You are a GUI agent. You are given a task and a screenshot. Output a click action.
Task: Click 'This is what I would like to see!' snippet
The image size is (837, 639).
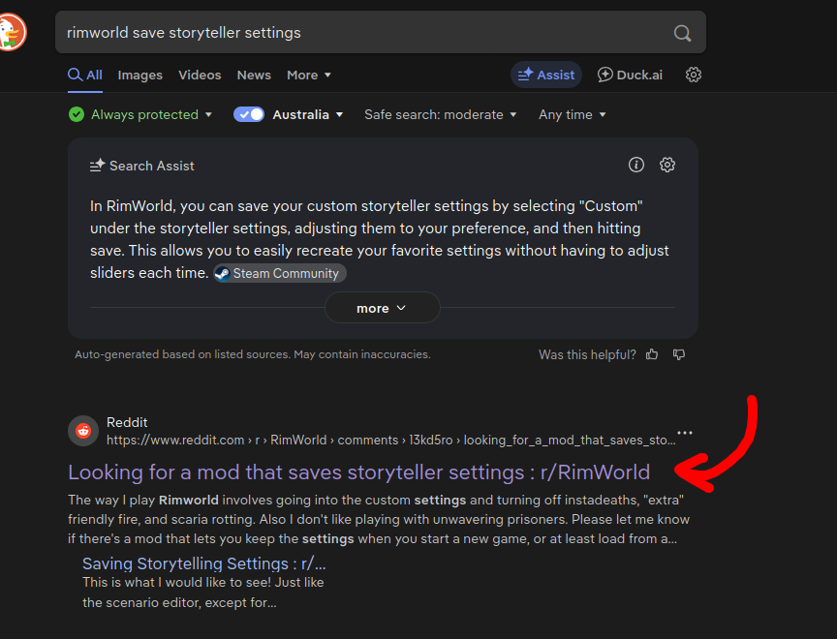pos(202,593)
